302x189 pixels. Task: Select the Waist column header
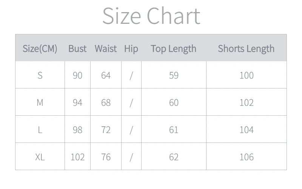coord(106,48)
